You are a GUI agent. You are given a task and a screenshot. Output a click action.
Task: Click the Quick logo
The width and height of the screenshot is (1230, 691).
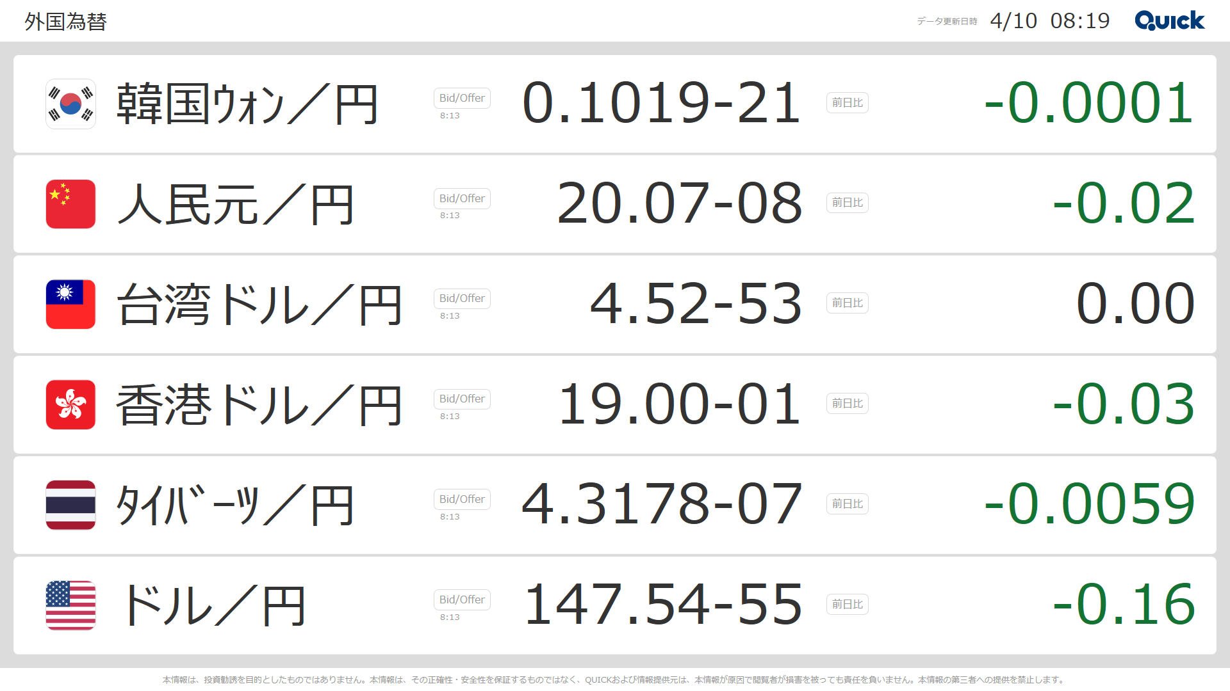coord(1169,20)
